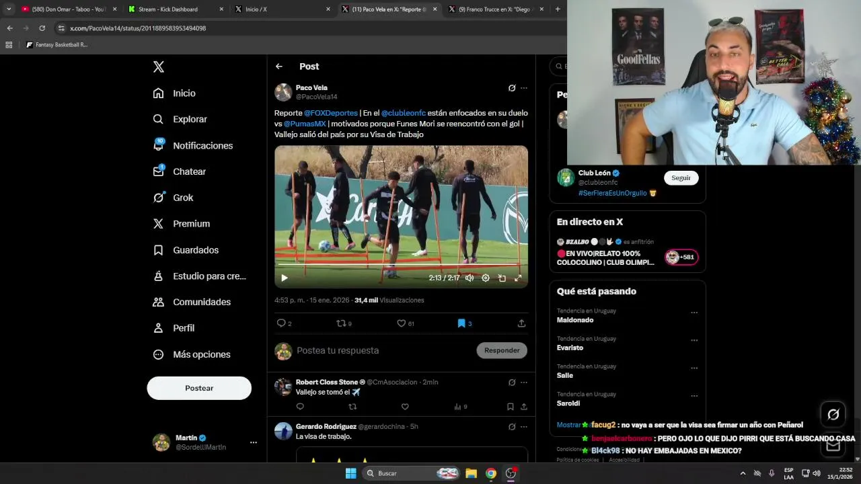This screenshot has width=861, height=484.
Task: Bookmark Robert Closs Stone comment
Action: 511,407
